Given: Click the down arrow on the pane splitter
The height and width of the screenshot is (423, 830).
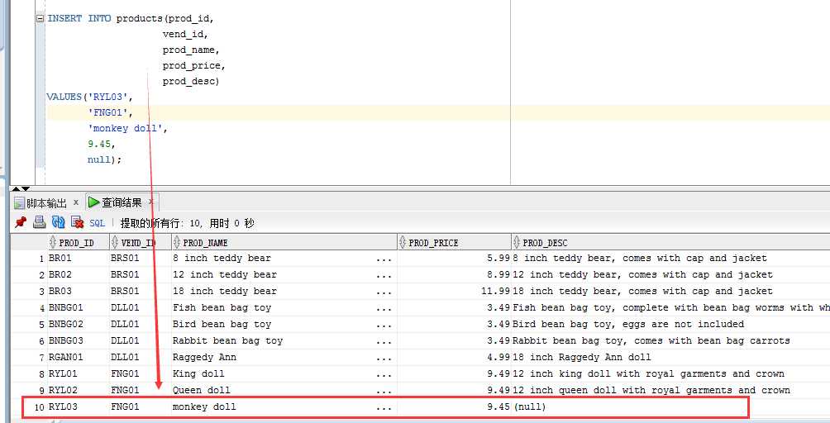Looking at the screenshot, I should [26, 188].
